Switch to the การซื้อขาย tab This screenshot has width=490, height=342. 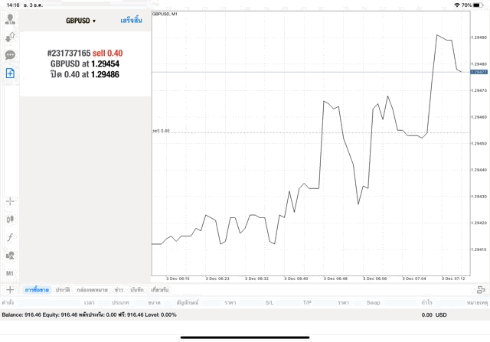click(37, 290)
